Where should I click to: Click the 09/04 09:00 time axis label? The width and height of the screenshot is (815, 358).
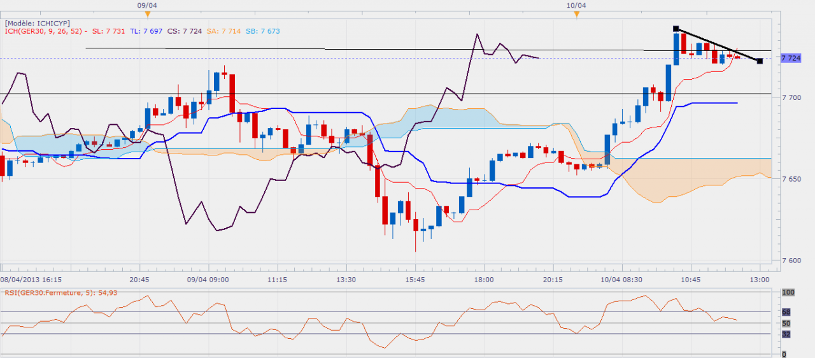pyautogui.click(x=207, y=280)
